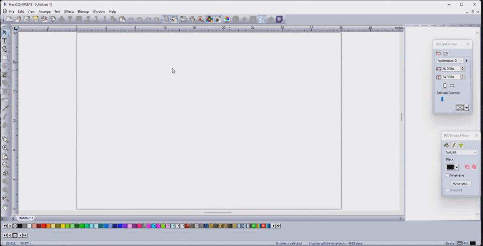Select the Stroke pencil tab in Fill/Stroke Editor
This screenshot has height=246, width=483.
tap(454, 145)
